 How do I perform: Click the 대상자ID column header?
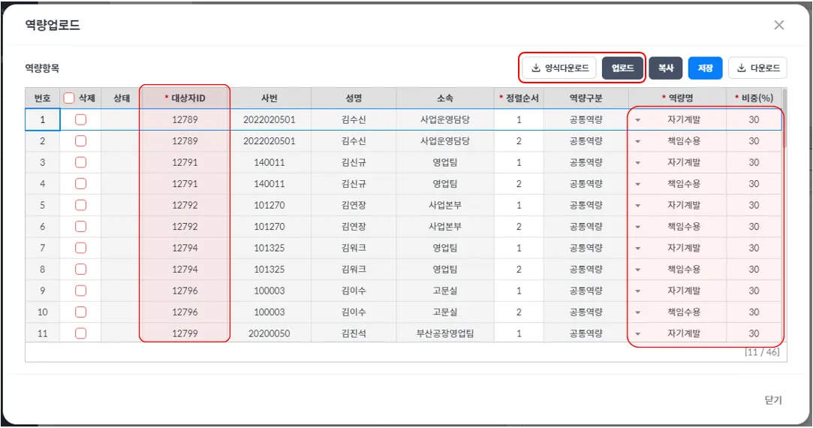[x=185, y=98]
